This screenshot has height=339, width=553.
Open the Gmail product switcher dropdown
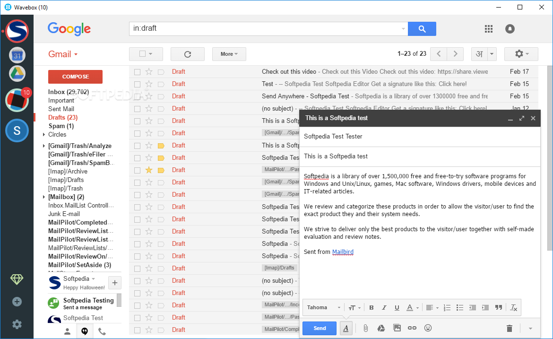(x=63, y=54)
